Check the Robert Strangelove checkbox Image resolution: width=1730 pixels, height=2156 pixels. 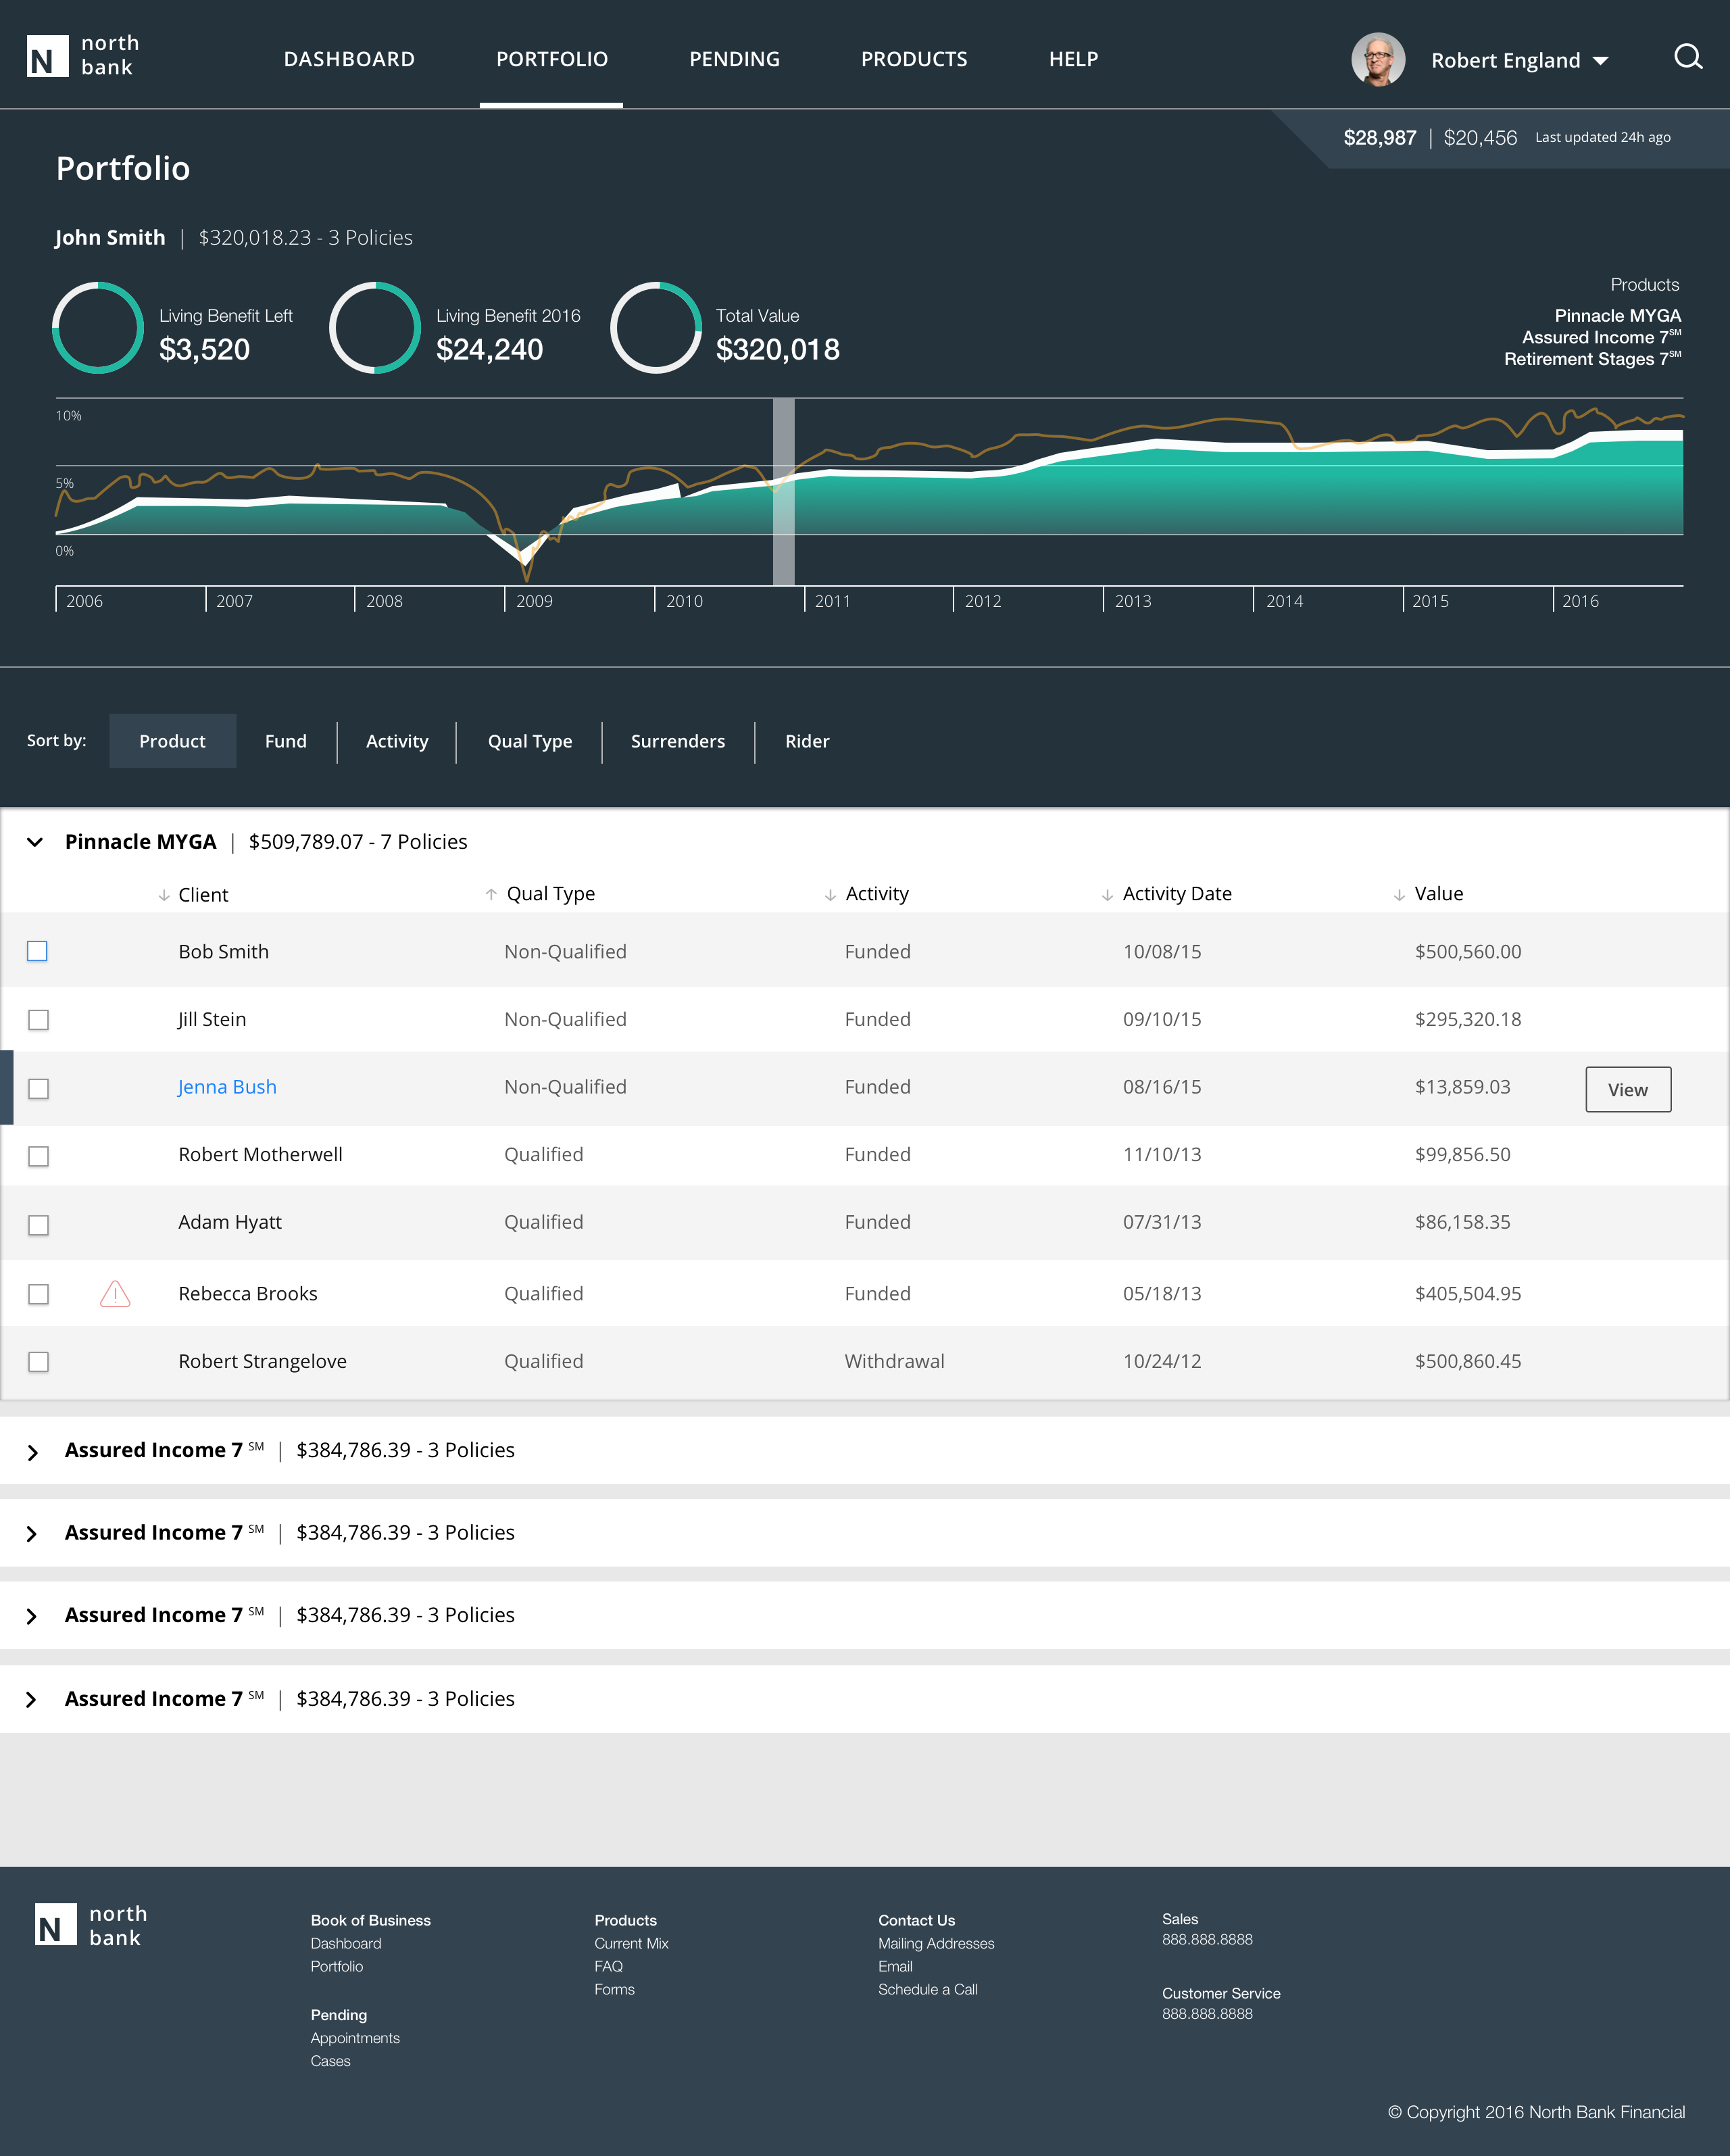[x=37, y=1361]
